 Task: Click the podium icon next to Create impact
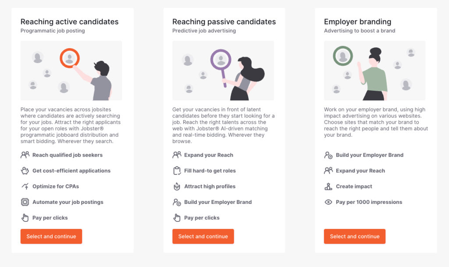[x=328, y=186]
